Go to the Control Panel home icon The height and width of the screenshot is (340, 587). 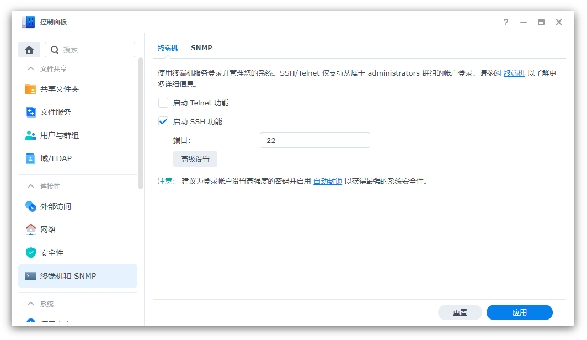point(29,50)
